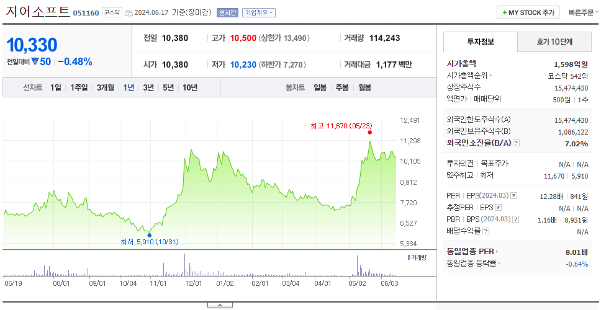The height and width of the screenshot is (310, 601).
Task: Click the 시가총액 value 1,598억원
Action: [x=571, y=64]
